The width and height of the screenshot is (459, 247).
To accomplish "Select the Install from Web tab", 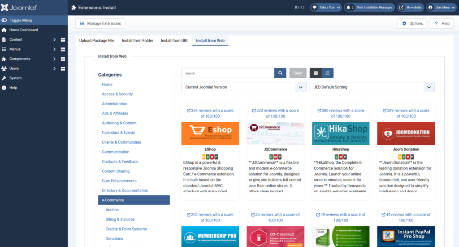I will point(210,41).
